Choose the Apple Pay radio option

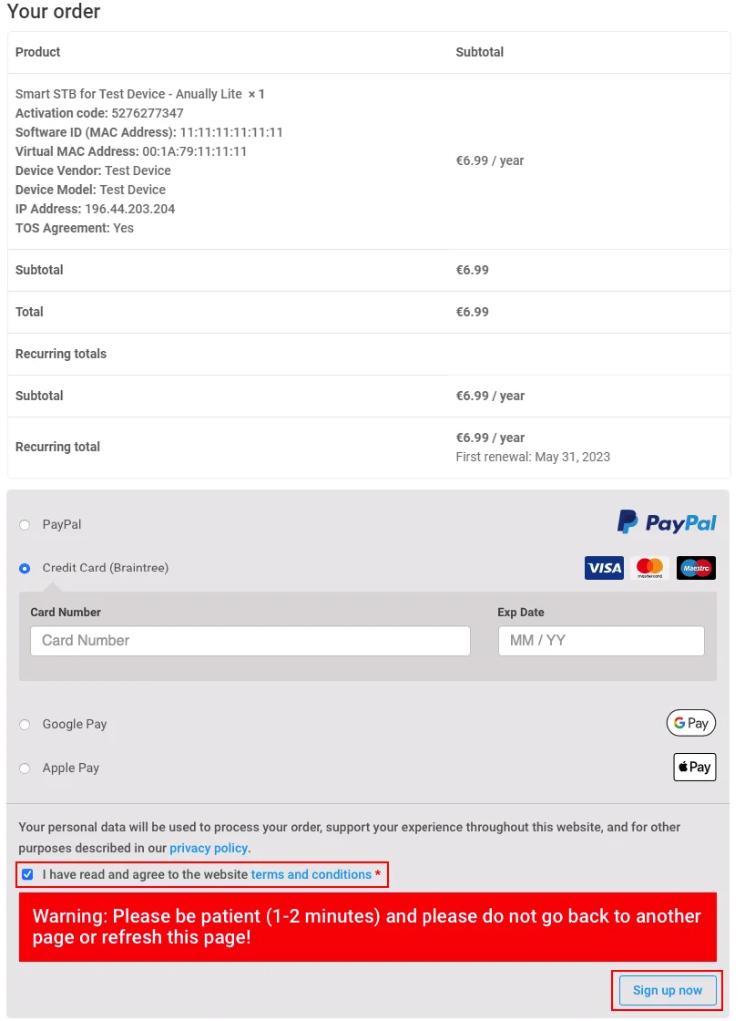point(25,768)
